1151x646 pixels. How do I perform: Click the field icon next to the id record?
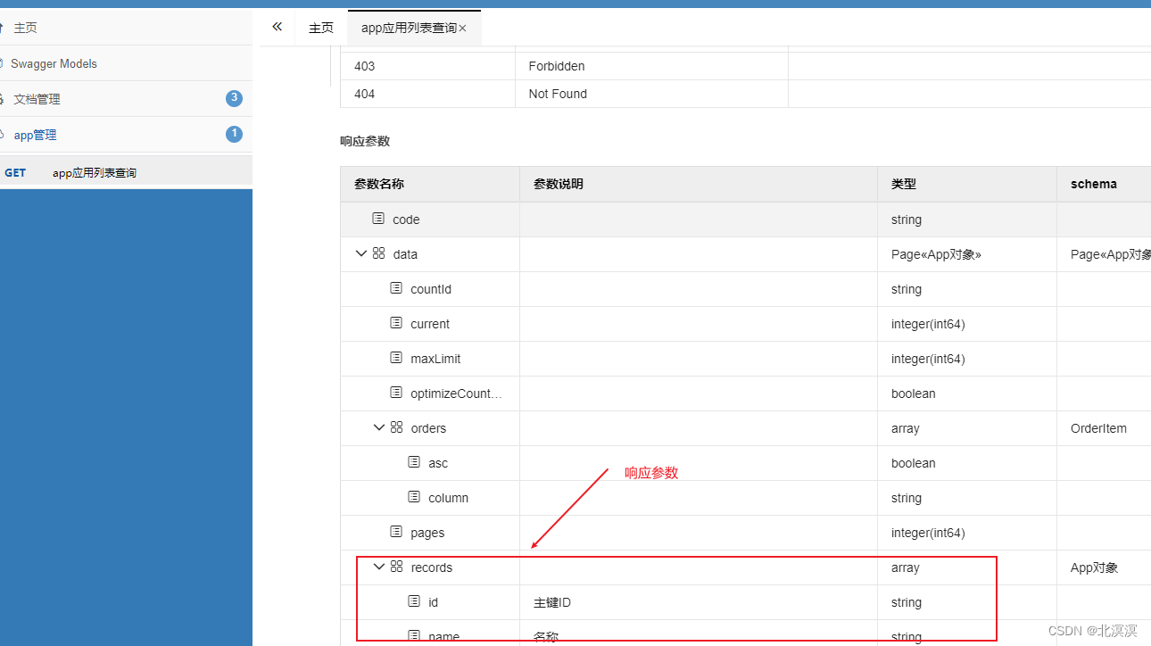(x=412, y=602)
